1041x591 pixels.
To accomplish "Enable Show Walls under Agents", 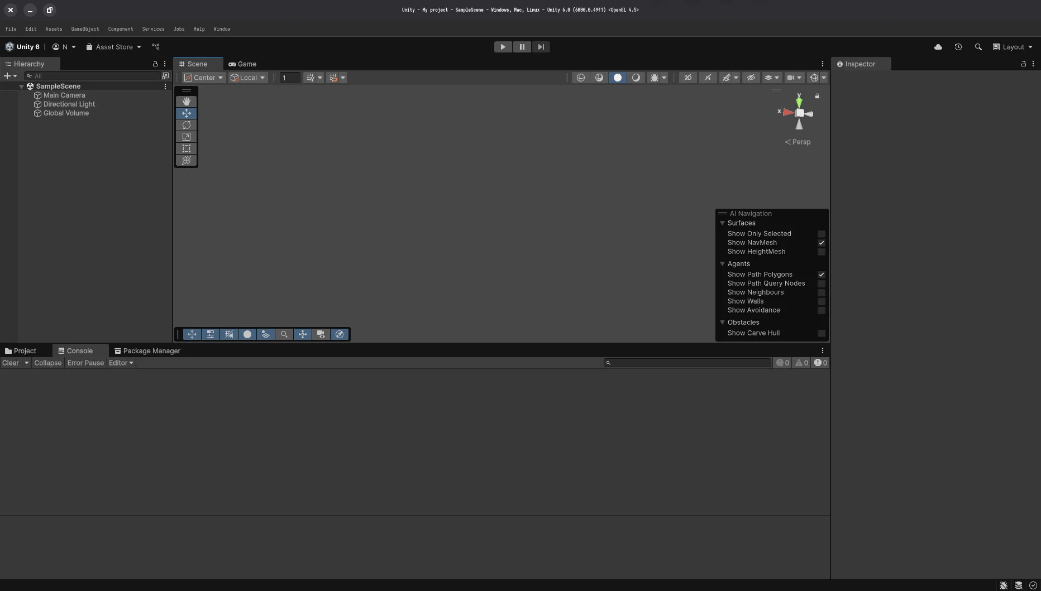I will tap(822, 301).
